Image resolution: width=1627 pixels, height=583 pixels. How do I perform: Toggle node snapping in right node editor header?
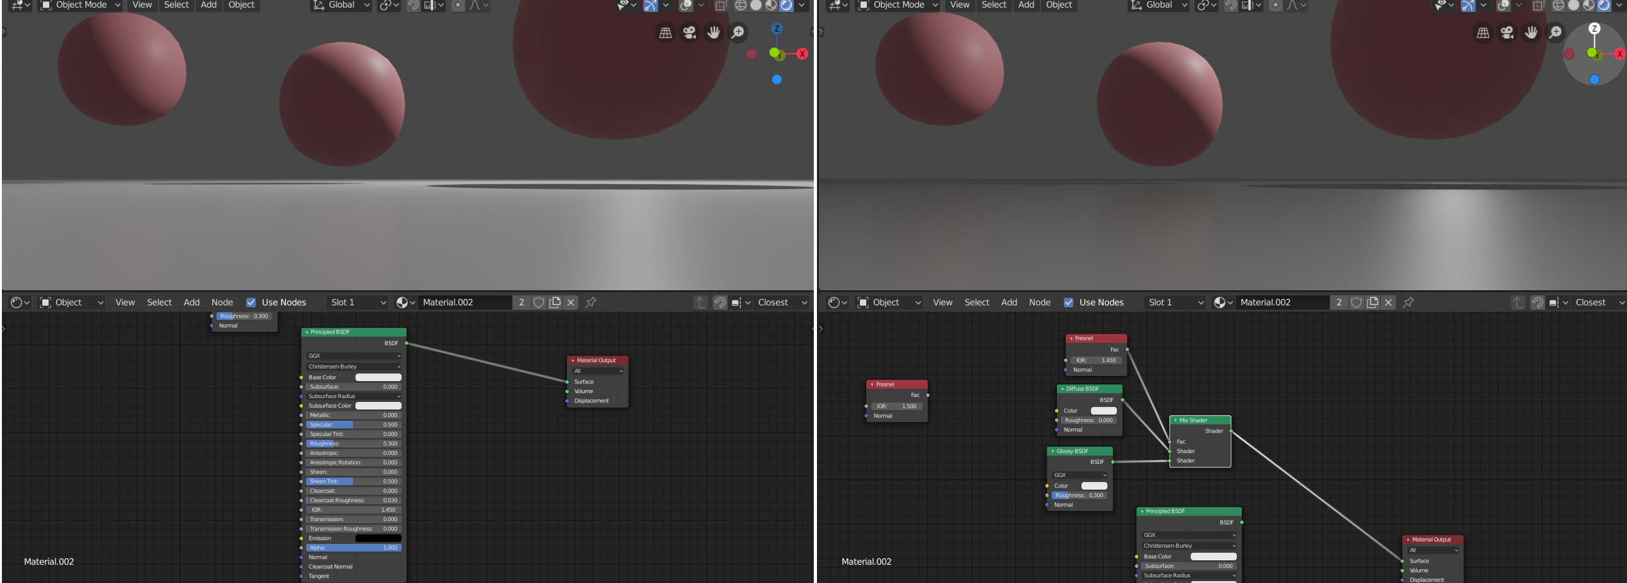1537,302
